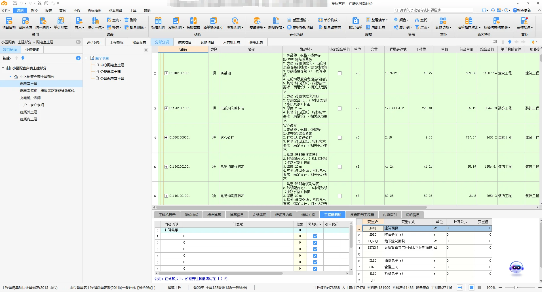Open the 导入 dropdown
Image resolution: width=542 pixels, height=292 pixels.
(x=79, y=23)
